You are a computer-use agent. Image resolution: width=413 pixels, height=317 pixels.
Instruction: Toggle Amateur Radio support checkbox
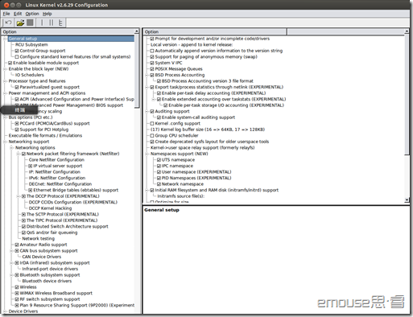point(17,245)
